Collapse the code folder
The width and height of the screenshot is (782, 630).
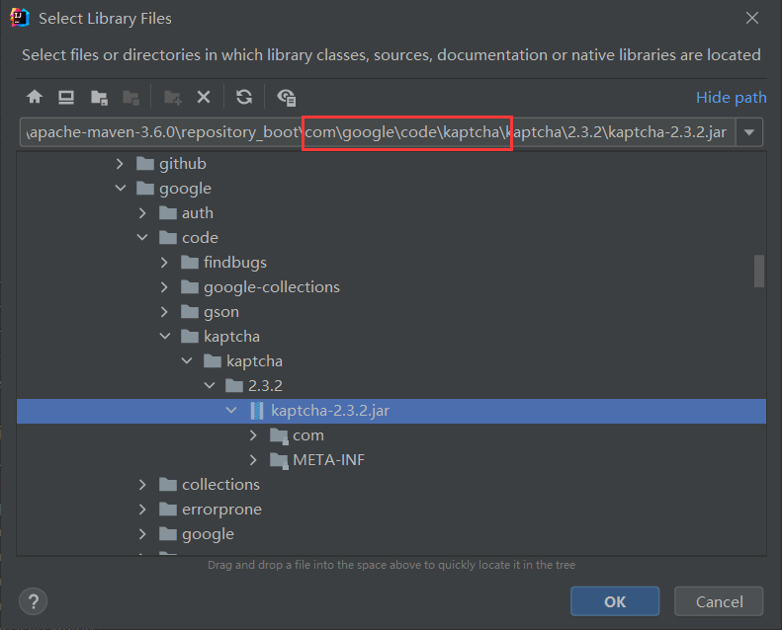[142, 237]
